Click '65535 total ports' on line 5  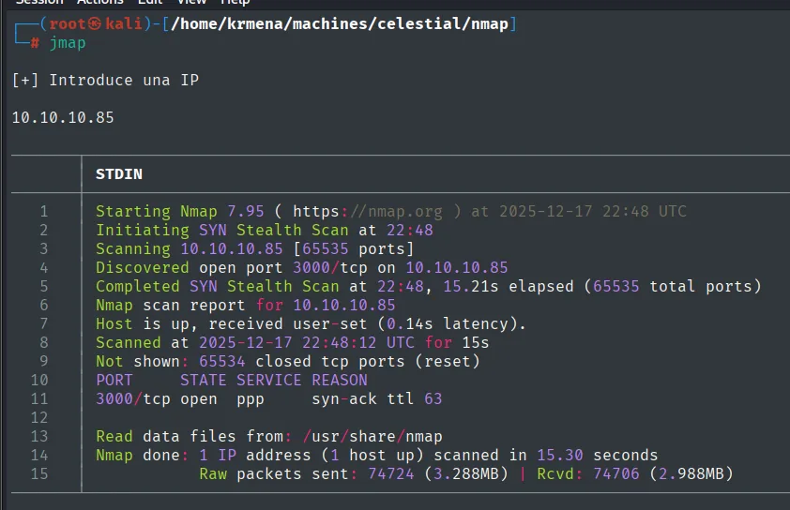click(672, 287)
